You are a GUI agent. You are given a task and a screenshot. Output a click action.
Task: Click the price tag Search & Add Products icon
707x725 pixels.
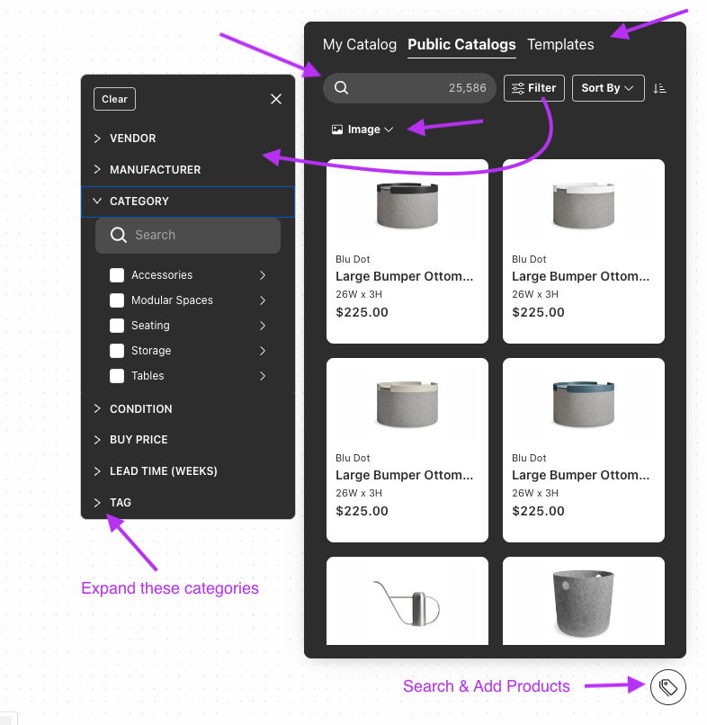click(x=667, y=687)
